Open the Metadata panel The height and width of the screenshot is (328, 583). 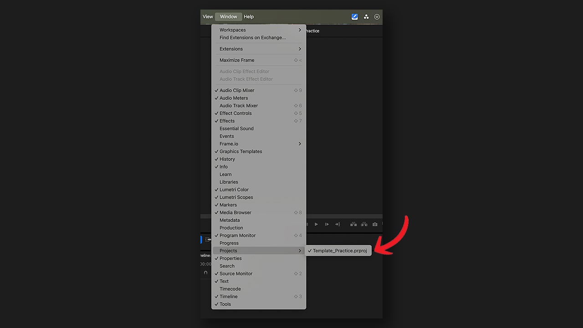(x=259, y=220)
